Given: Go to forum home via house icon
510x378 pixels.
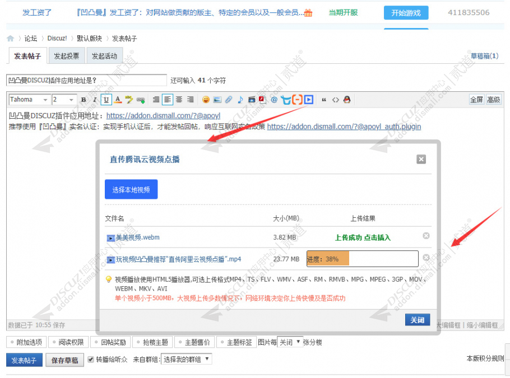Looking at the screenshot, I should coord(11,38).
